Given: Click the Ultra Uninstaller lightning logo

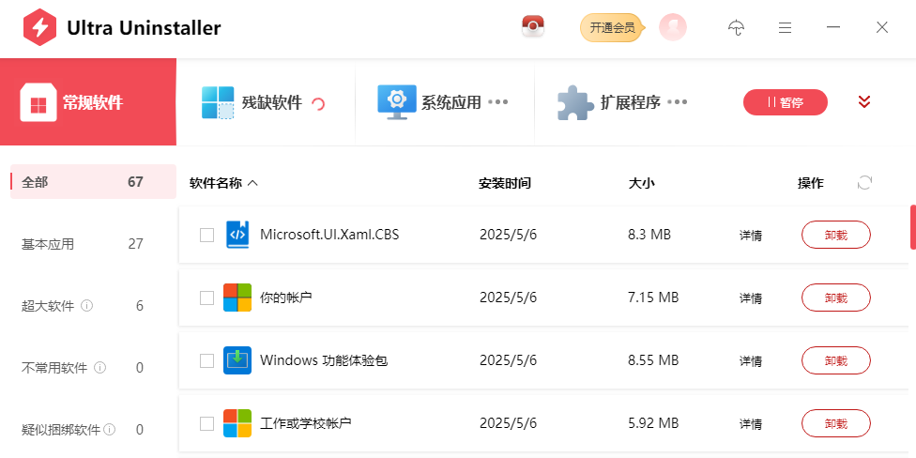Looking at the screenshot, I should pyautogui.click(x=39, y=27).
